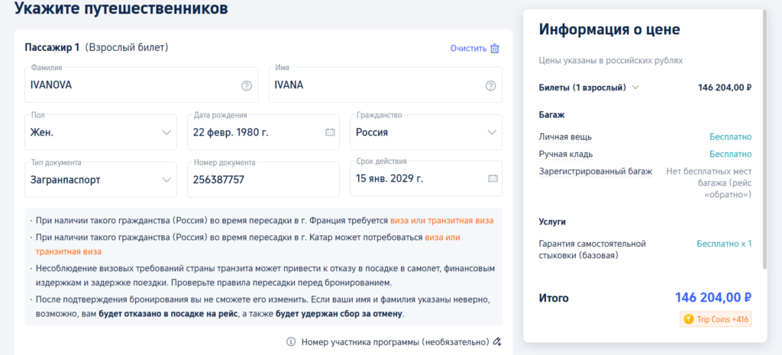The height and width of the screenshot is (355, 782).
Task: Open the Тип документа dropdown
Action: 101,179
